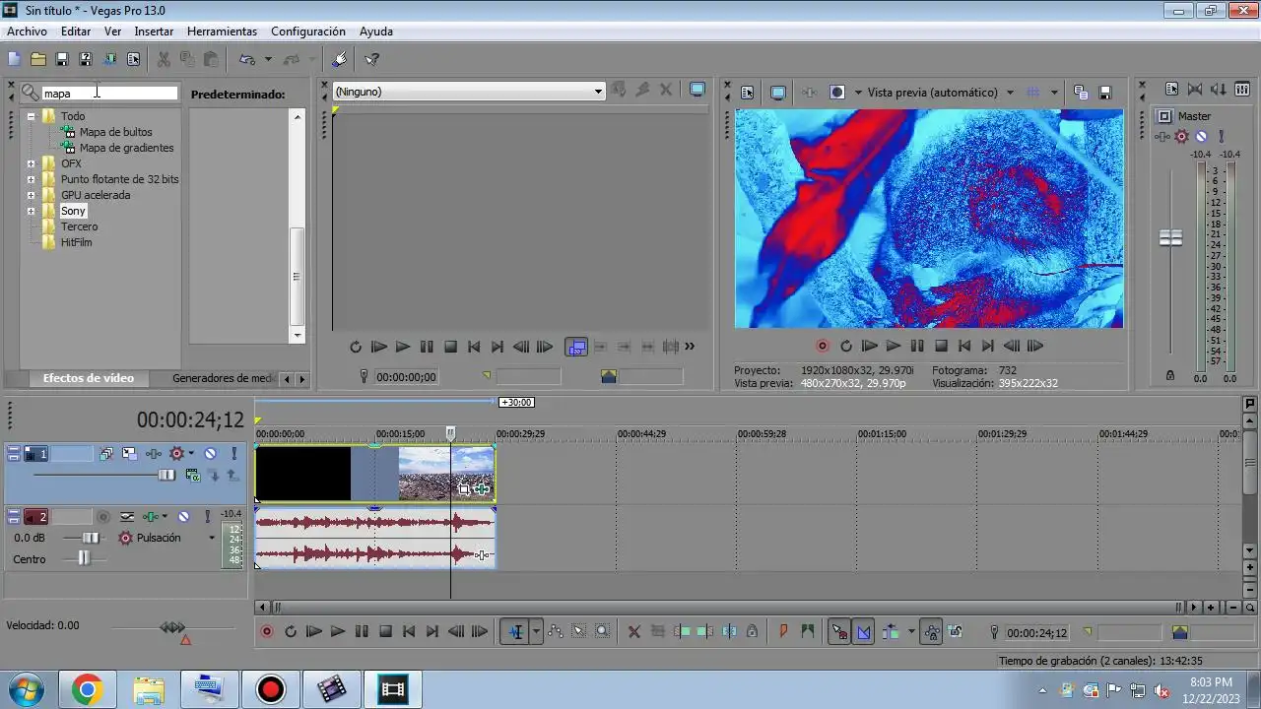Open the Chrome icon in taskbar

(87, 689)
